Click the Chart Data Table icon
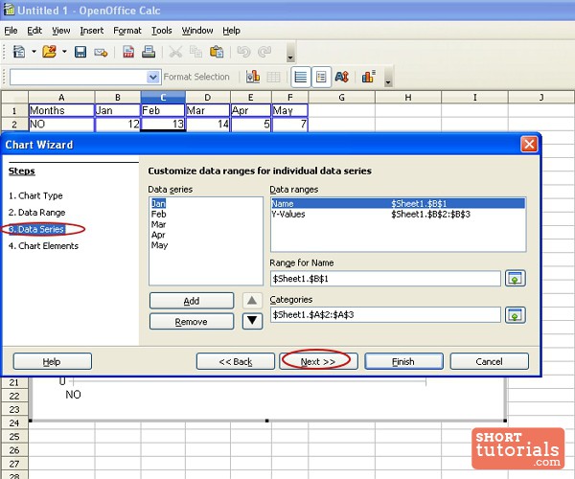The width and height of the screenshot is (575, 479). pos(273,77)
